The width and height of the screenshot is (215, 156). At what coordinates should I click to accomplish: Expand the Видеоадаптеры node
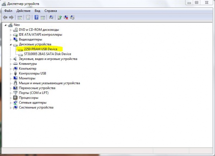pyautogui.click(x=10, y=40)
